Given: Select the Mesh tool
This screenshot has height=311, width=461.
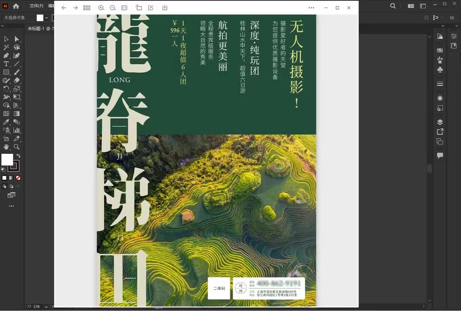Looking at the screenshot, I should (6, 113).
